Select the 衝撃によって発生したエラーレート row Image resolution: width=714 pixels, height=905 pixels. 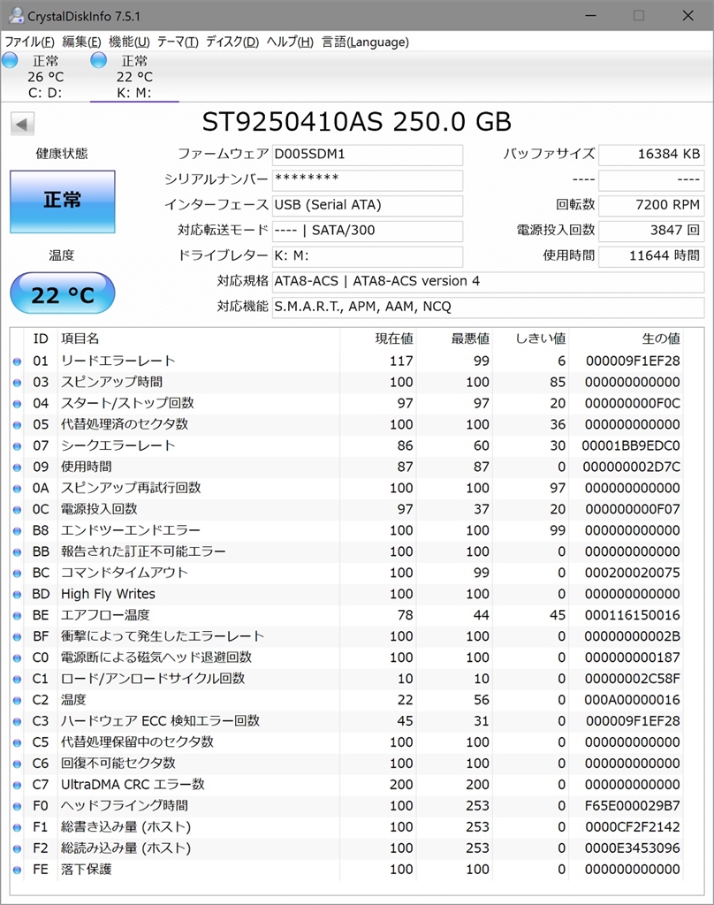[347, 636]
